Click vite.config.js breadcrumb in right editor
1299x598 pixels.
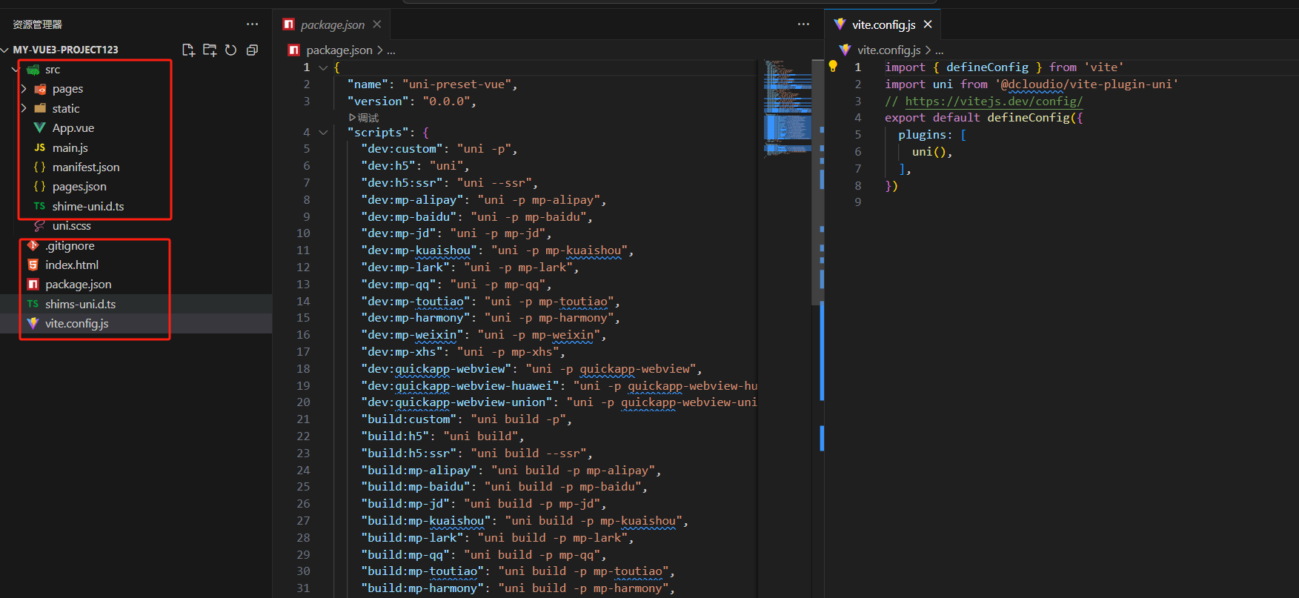pos(889,50)
